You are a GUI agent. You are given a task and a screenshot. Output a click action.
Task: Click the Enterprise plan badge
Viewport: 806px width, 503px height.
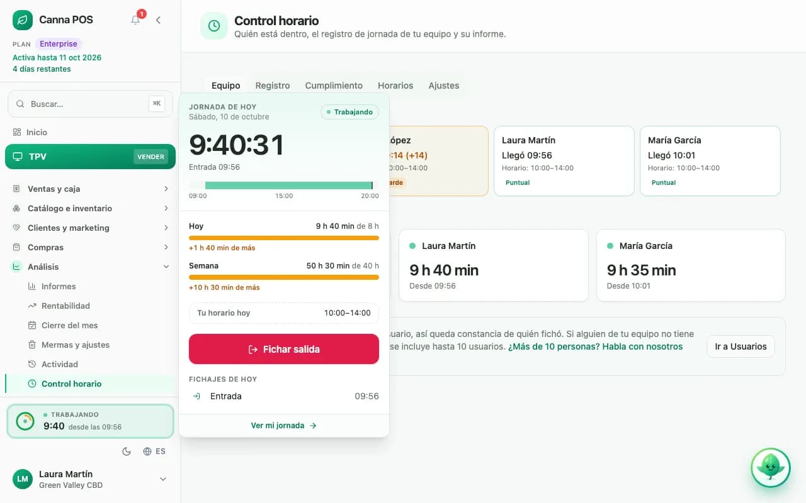tap(59, 44)
